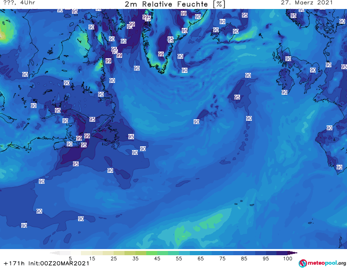Click legend scale value '25'
This screenshot has width=347, height=268.
pyautogui.click(x=114, y=259)
